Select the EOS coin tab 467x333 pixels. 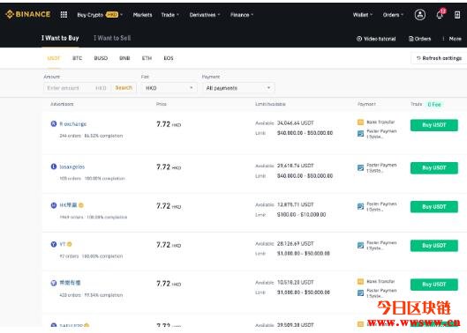coord(169,58)
